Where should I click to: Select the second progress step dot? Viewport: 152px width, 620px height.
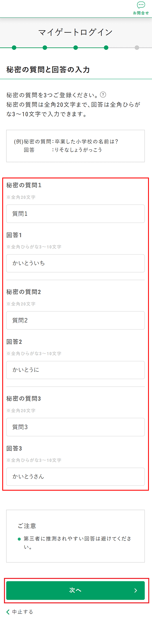pyautogui.click(x=45, y=48)
